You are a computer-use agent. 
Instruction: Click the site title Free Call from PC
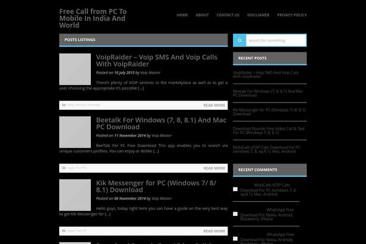[93, 18]
